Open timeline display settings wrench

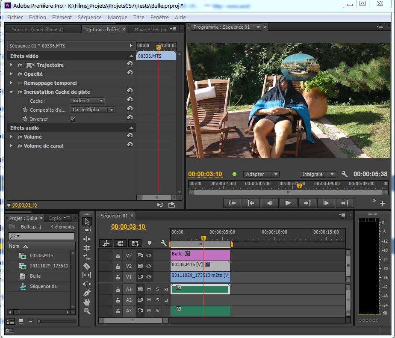[163, 243]
